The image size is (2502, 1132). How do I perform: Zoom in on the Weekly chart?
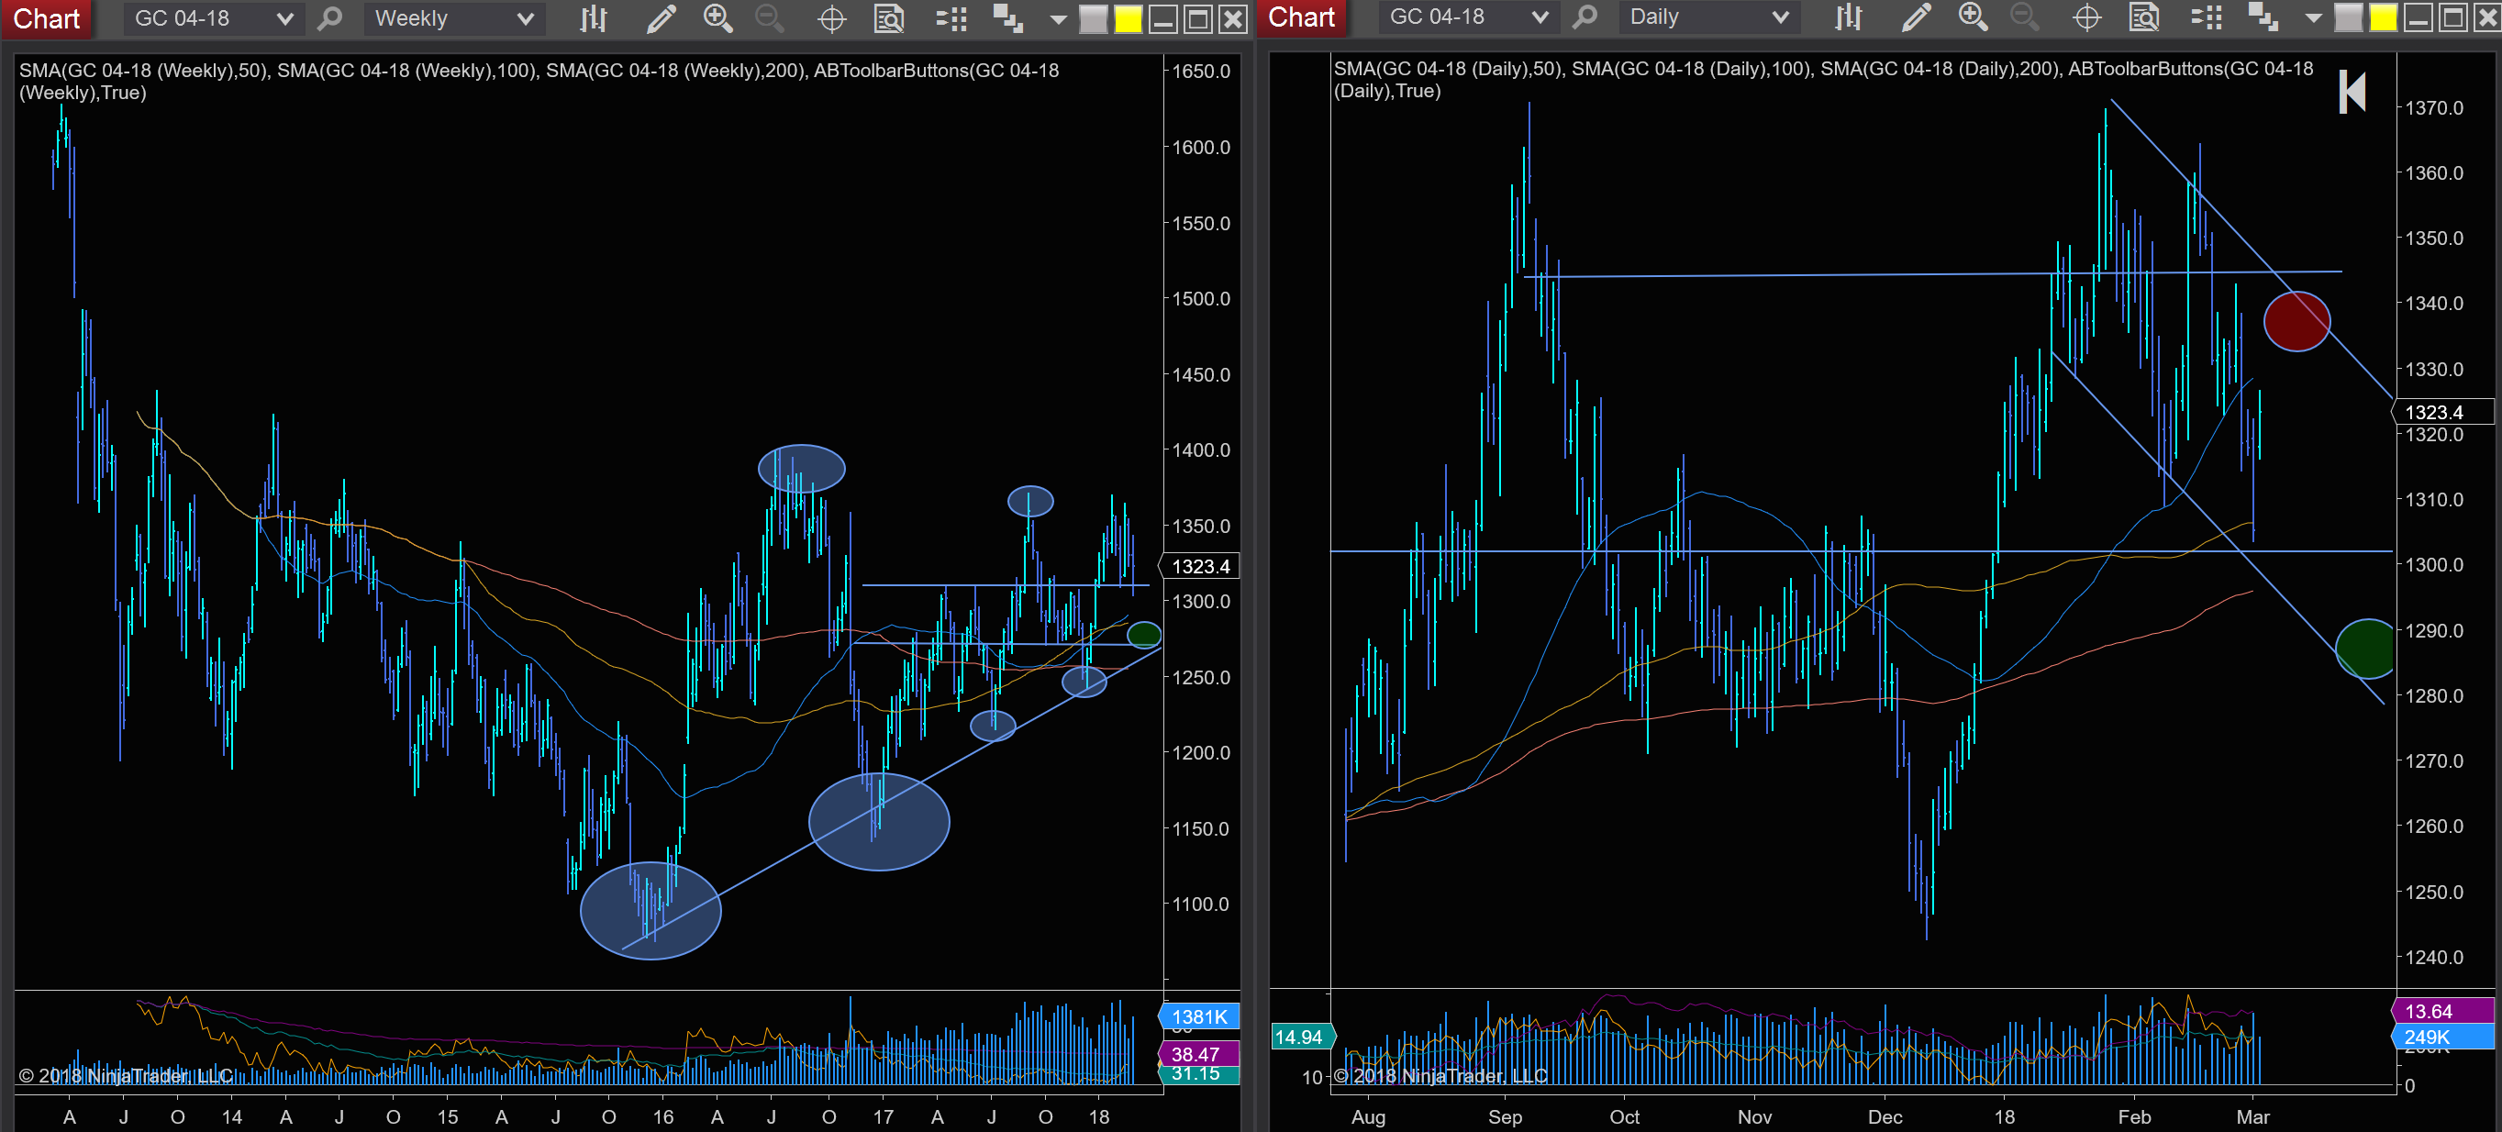[717, 18]
